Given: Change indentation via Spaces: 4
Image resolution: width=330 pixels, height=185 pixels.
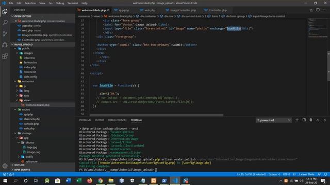Looking at the screenshot, I should tap(274, 174).
